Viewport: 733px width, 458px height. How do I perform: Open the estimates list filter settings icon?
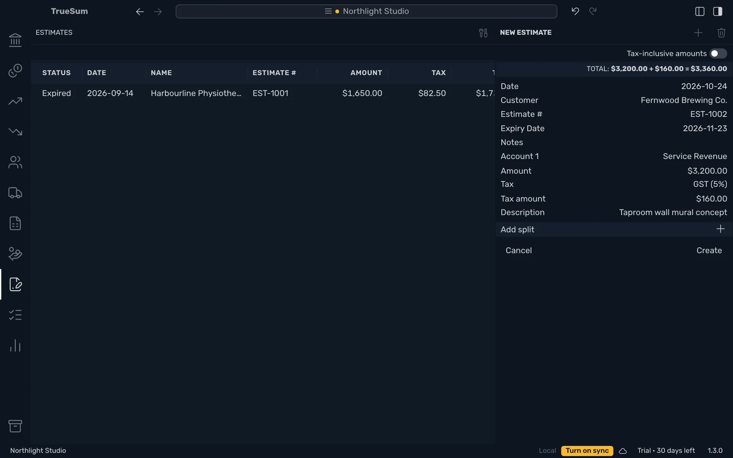pyautogui.click(x=483, y=33)
